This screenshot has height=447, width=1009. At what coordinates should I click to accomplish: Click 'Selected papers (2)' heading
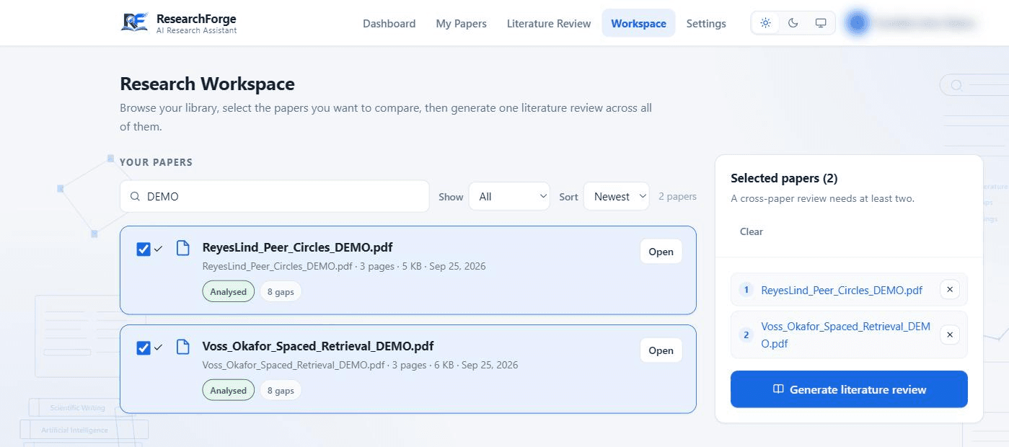tap(784, 178)
